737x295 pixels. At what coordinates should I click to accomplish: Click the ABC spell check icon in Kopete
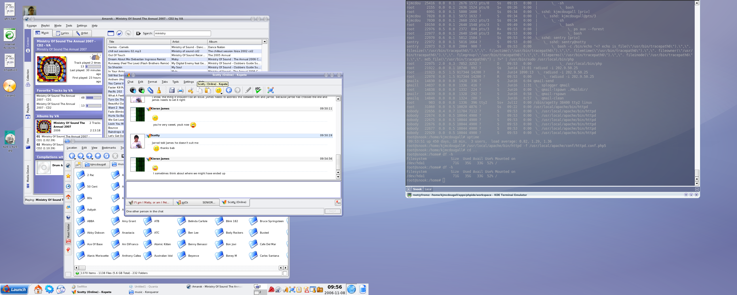[x=258, y=90]
